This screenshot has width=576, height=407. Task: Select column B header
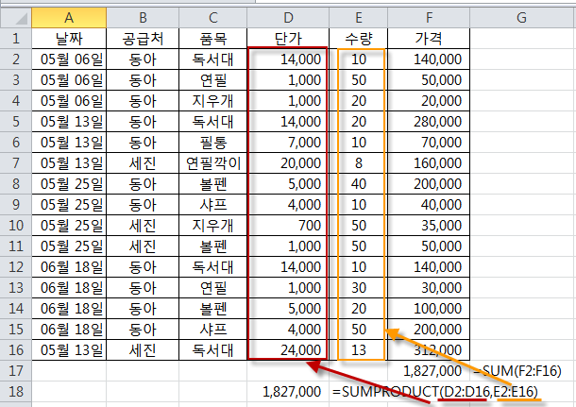pos(143,18)
